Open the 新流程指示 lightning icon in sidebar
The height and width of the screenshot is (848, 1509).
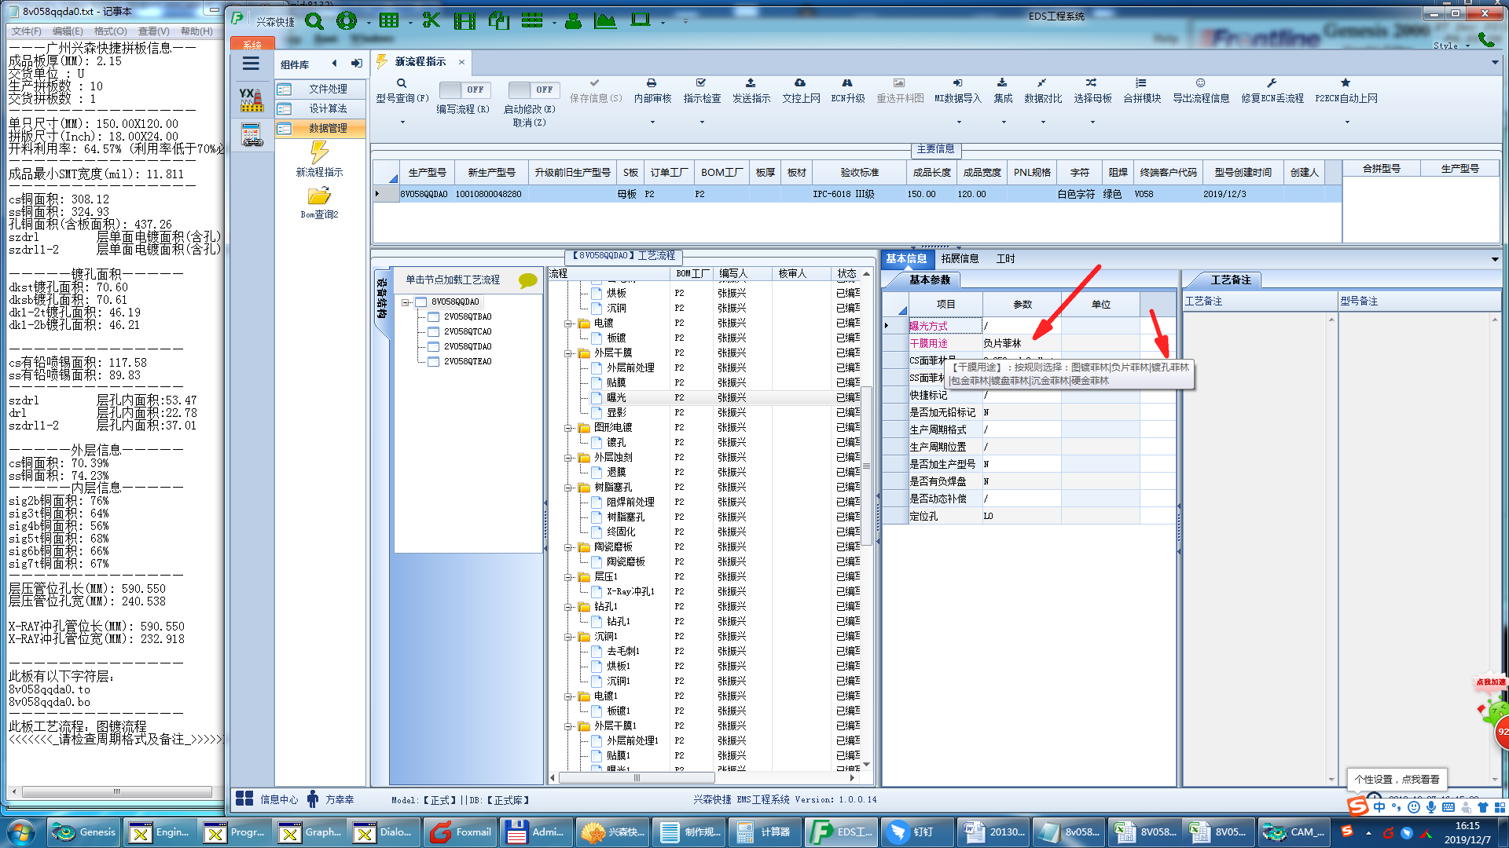(319, 152)
